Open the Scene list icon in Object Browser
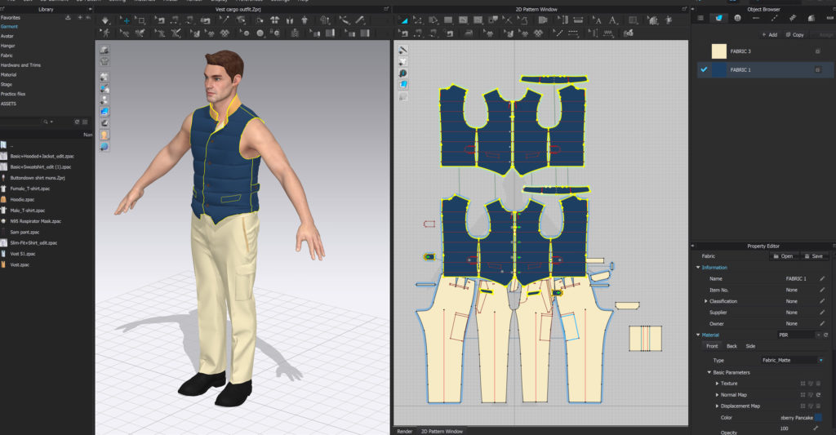Viewport: 836px width, 435px height. click(x=700, y=18)
